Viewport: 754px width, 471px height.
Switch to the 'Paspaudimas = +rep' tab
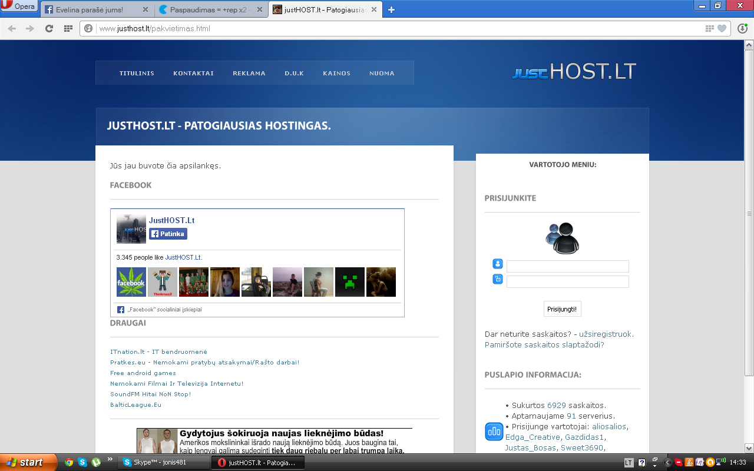(x=211, y=9)
